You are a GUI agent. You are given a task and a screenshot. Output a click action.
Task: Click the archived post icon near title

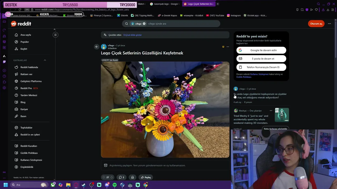tap(223, 47)
